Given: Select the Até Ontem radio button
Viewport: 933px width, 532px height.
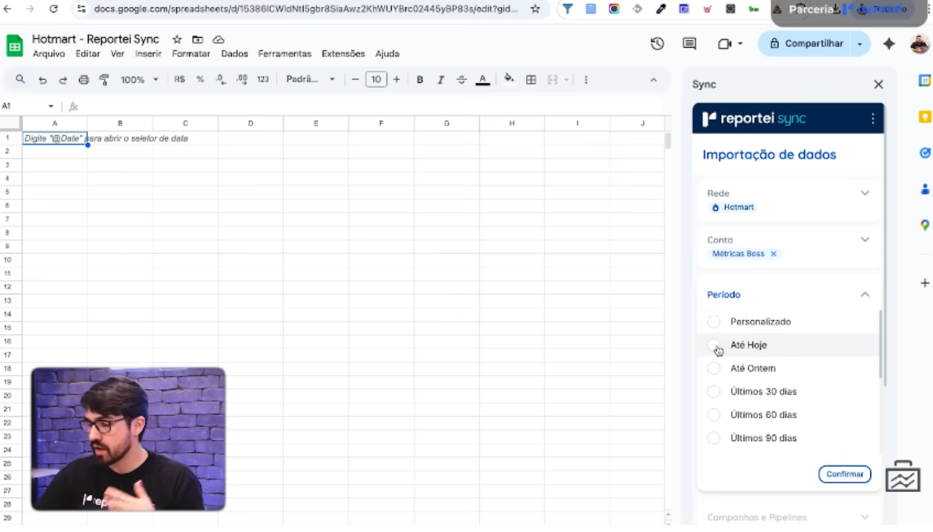Looking at the screenshot, I should pos(714,368).
